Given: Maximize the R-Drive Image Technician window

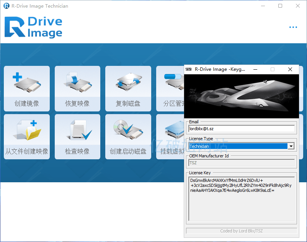Looking at the screenshot, I should point(280,6).
